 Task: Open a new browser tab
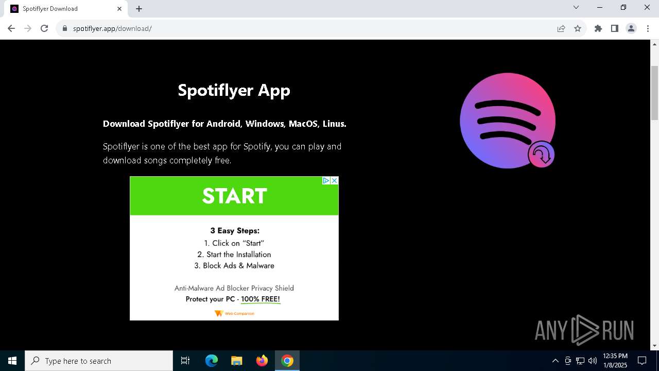[x=139, y=9]
